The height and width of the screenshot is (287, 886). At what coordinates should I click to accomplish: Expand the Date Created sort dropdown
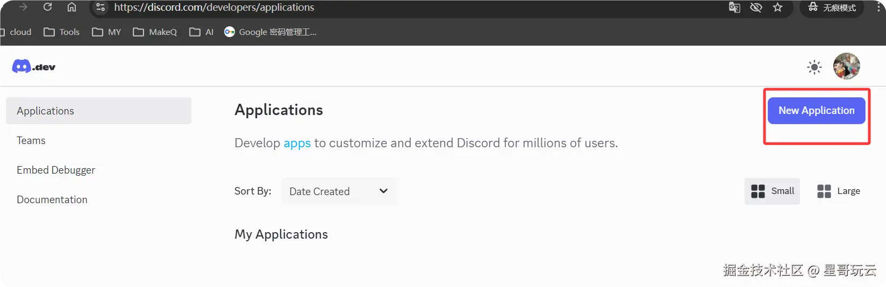pyautogui.click(x=339, y=191)
